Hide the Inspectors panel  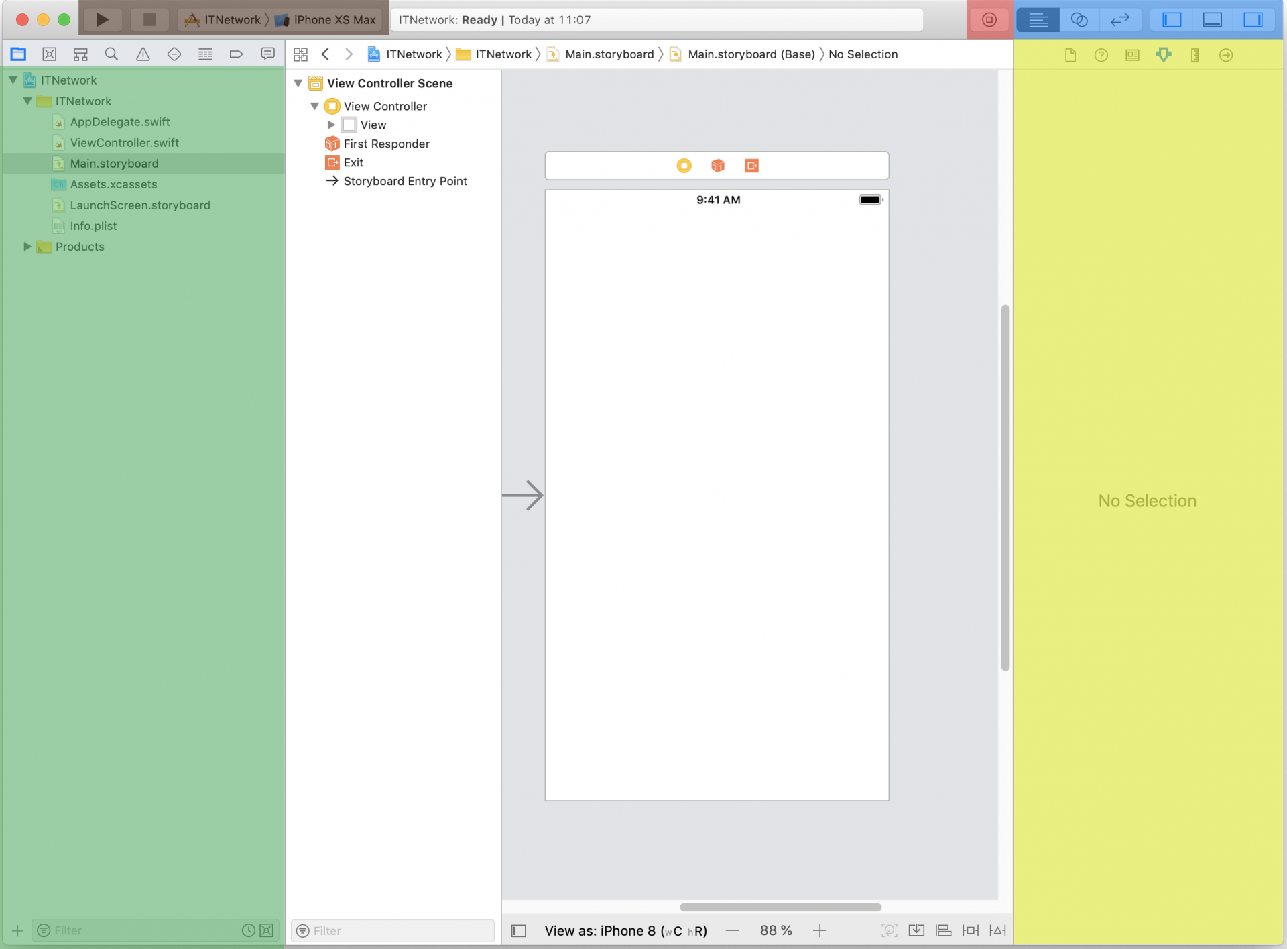(x=1253, y=19)
